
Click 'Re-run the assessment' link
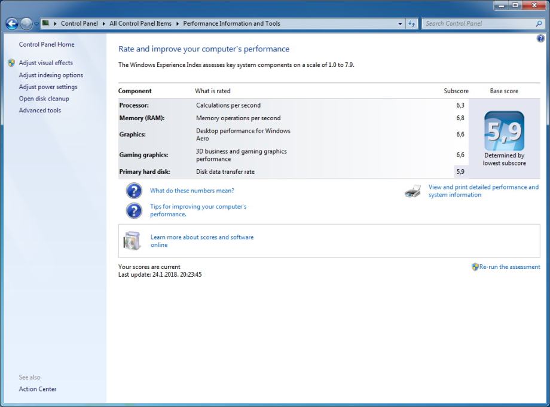click(x=509, y=267)
